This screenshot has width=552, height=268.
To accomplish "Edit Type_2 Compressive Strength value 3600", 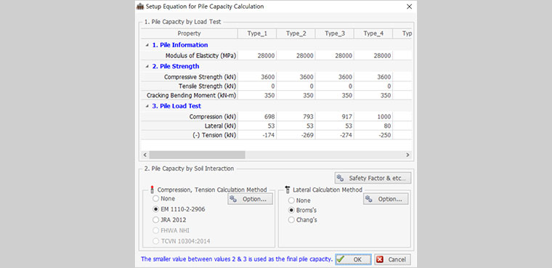I will 296,77.
